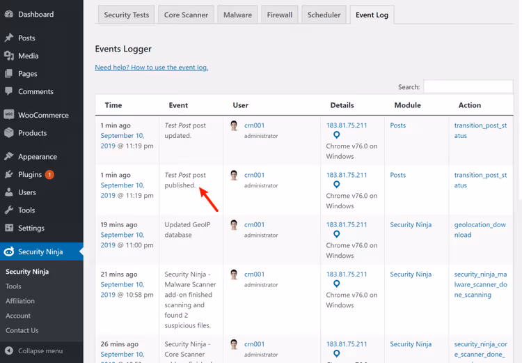
Task: Click the Comments speech bubble icon
Action: click(x=9, y=91)
